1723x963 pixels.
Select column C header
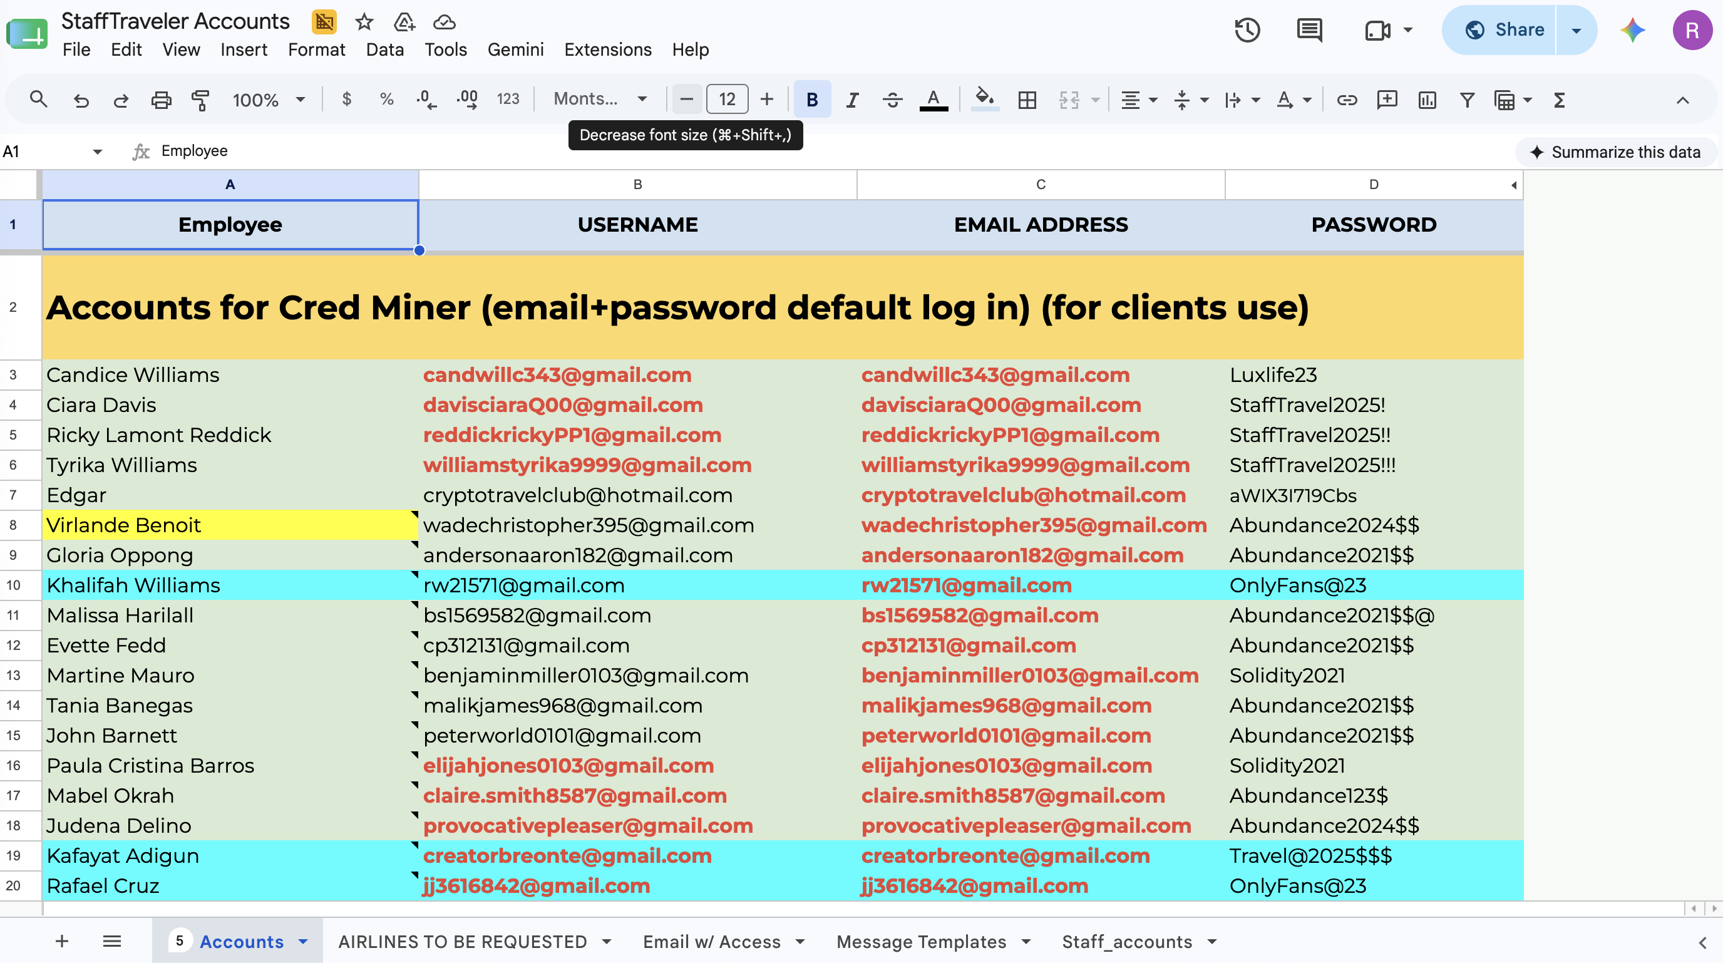1041,185
